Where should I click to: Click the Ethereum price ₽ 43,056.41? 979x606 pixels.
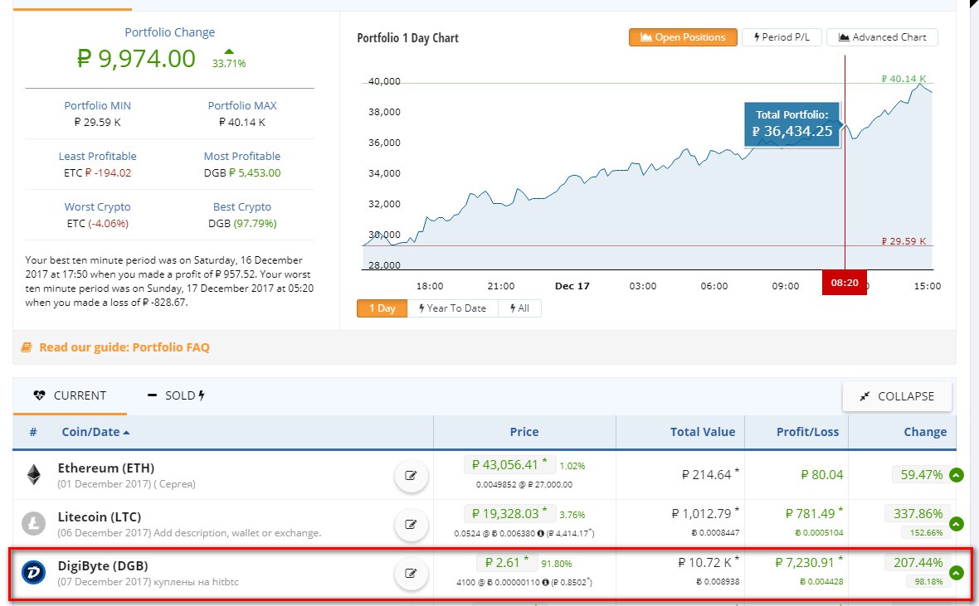tap(509, 464)
